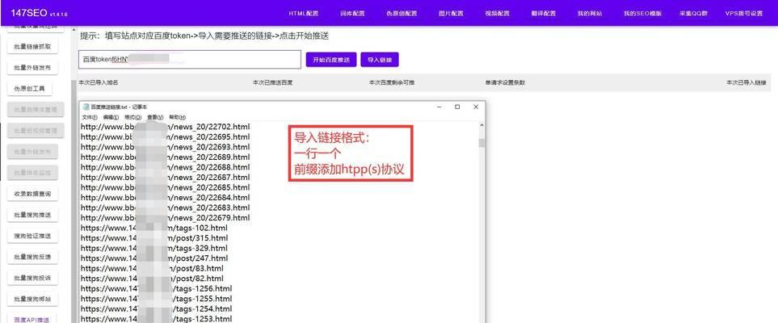This screenshot has height=323, width=778.
Task: Click the 本次百度剩余可推 column header
Action: point(392,82)
